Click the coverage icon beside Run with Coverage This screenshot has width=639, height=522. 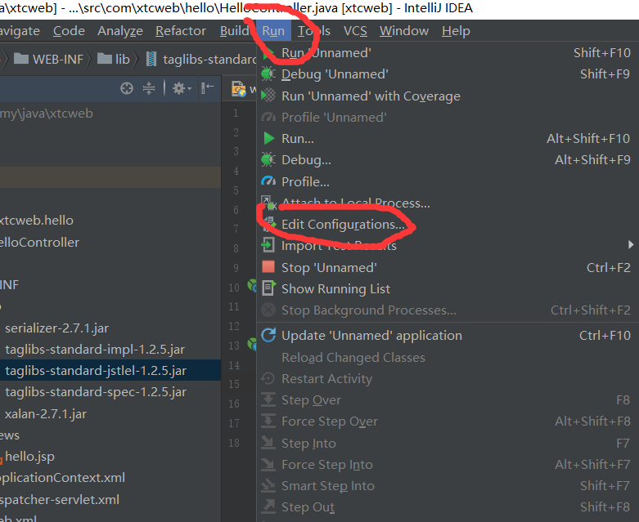coord(268,96)
